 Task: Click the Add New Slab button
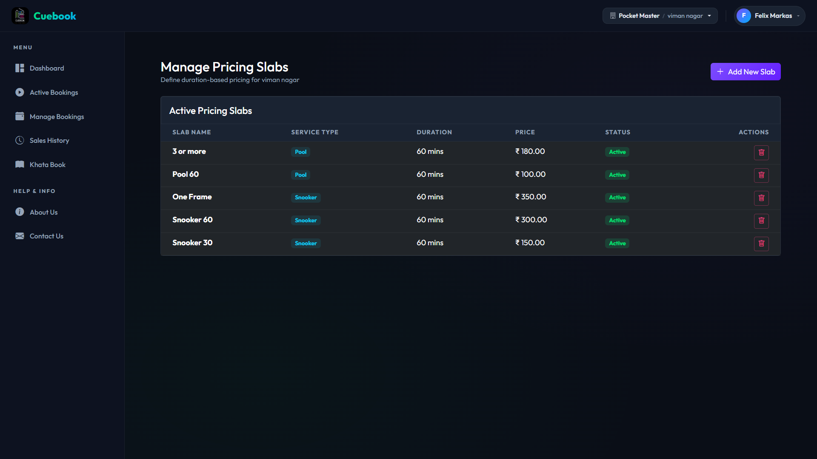(x=745, y=72)
